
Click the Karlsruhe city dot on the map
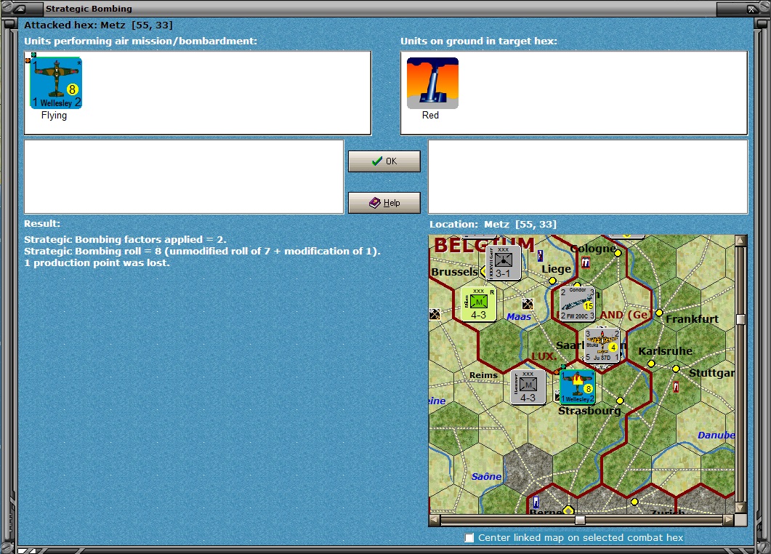[x=651, y=364]
